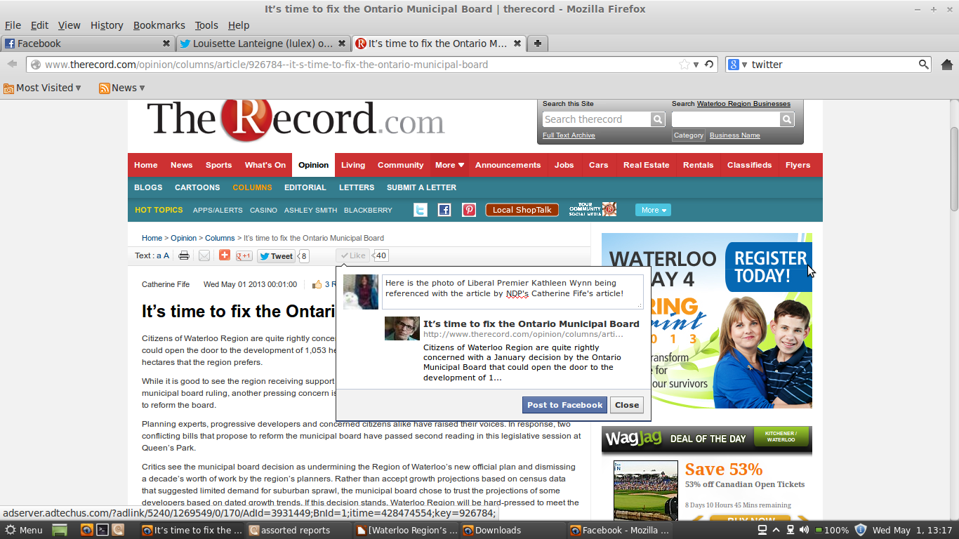The width and height of the screenshot is (959, 539).
Task: Click the volume icon in system tray
Action: 805,530
